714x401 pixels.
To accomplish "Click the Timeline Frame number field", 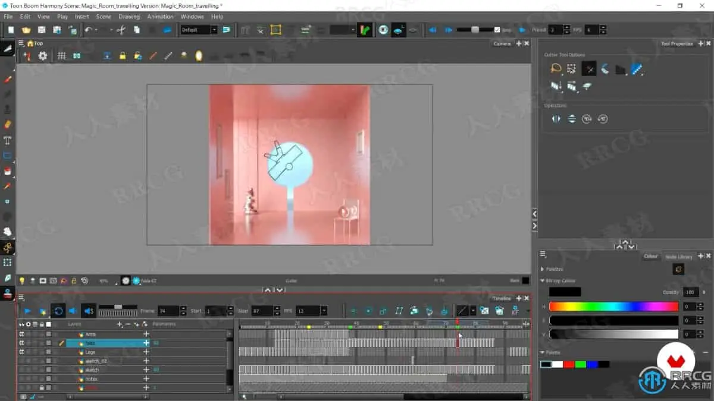I will coord(169,311).
